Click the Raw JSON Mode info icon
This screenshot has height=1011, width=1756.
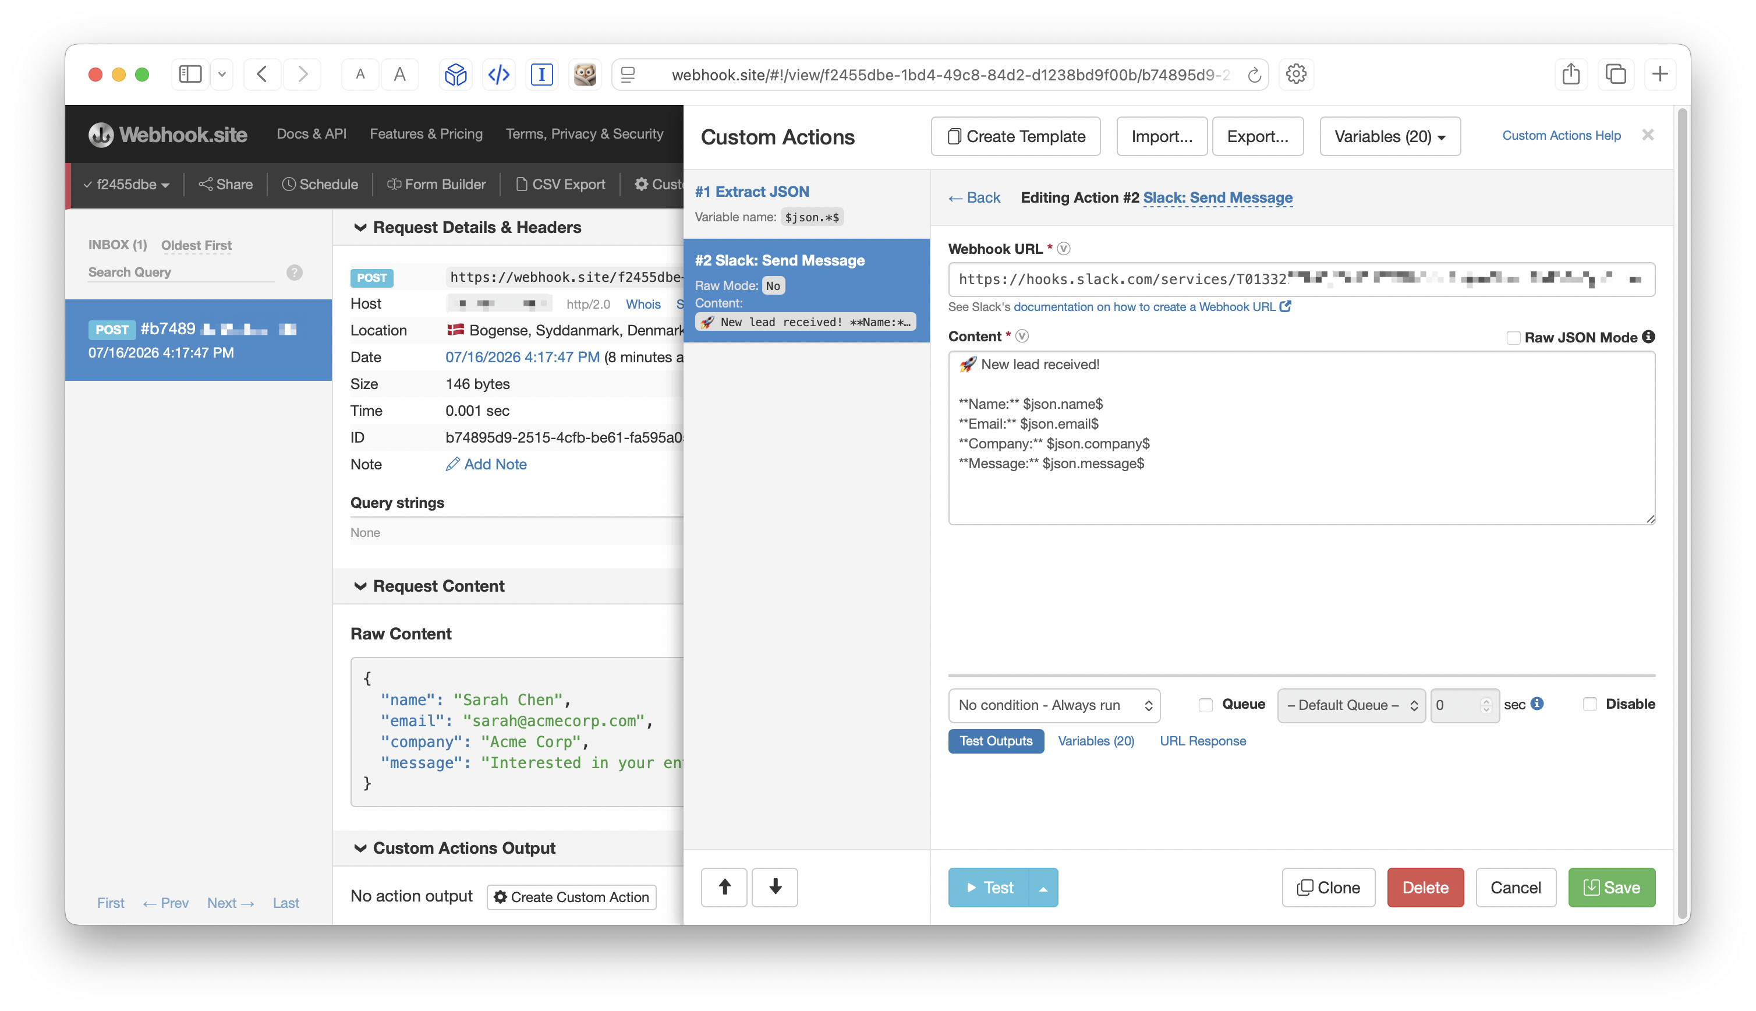(1648, 337)
